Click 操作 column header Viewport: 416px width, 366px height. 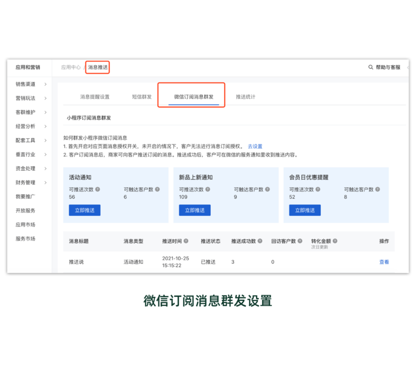[x=384, y=241]
